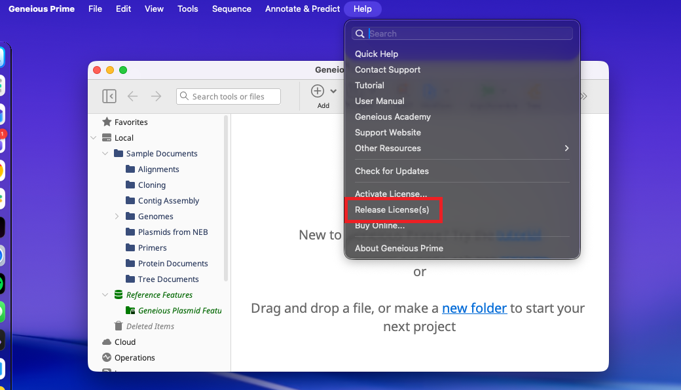Focus the Help menu Search field
The width and height of the screenshot is (681, 390).
click(462, 33)
